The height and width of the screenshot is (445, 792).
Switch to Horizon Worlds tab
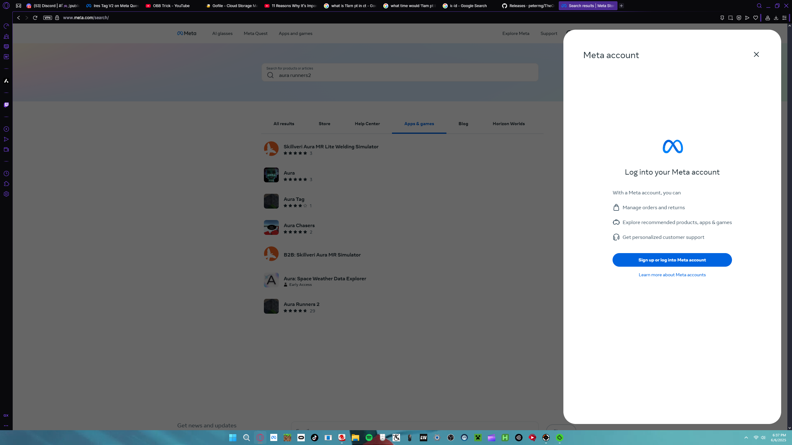pos(508,124)
